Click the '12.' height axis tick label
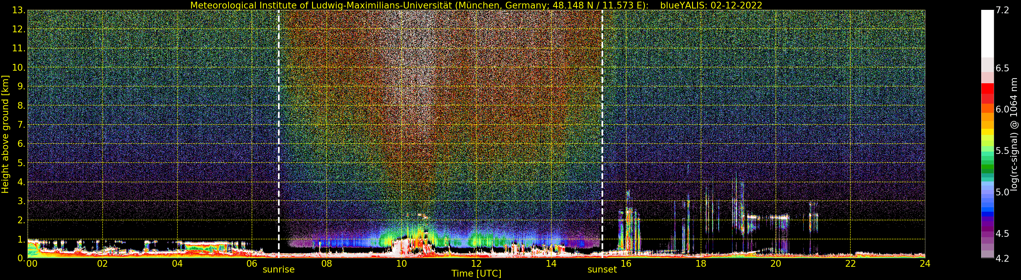The image size is (1021, 280). coord(19,29)
